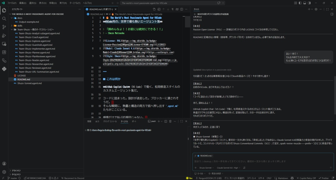Maximize the terminal panel
Screen dimensions: 336x180
coord(181,121)
